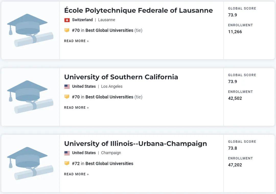Open École Polytechnique Federale of Lausanne title
This screenshot has width=276, height=194.
pyautogui.click(x=138, y=10)
